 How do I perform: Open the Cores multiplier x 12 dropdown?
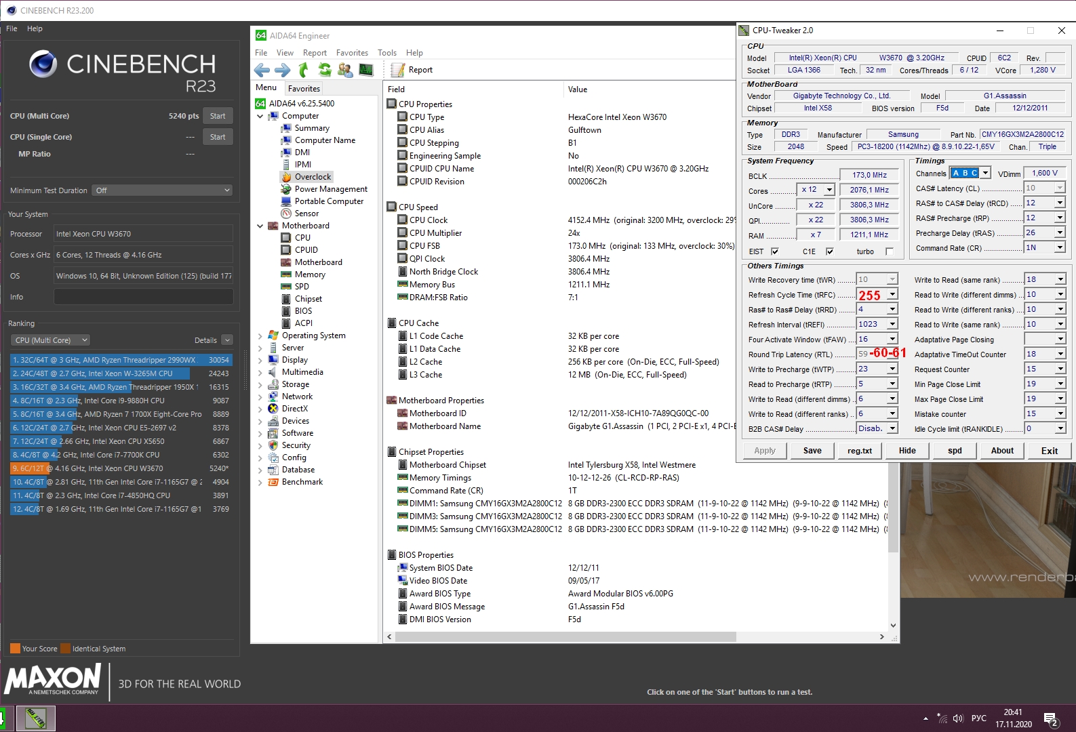(x=829, y=190)
